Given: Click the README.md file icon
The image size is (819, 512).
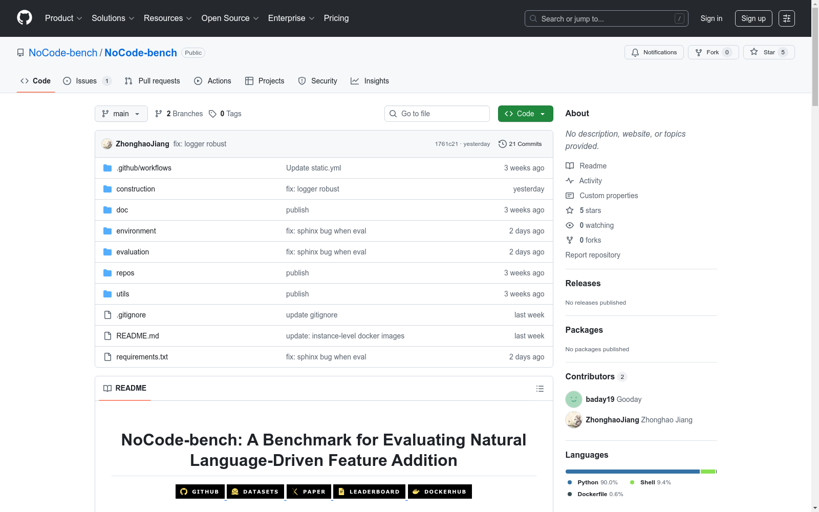Looking at the screenshot, I should (x=107, y=336).
